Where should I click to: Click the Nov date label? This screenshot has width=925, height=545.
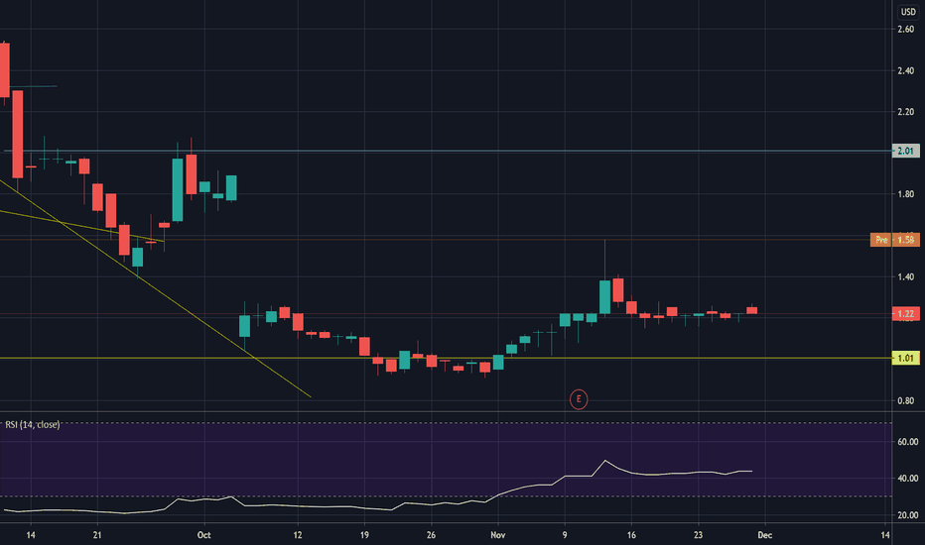point(498,535)
